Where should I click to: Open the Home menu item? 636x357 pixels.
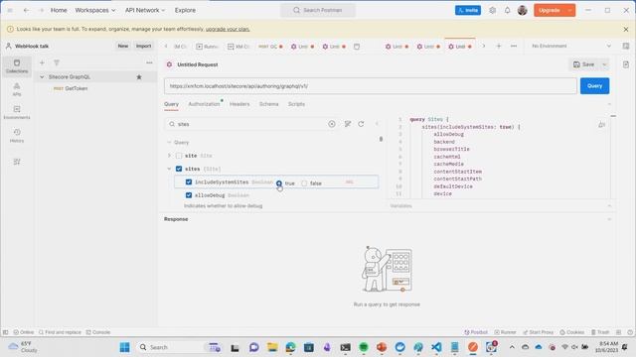59,10
